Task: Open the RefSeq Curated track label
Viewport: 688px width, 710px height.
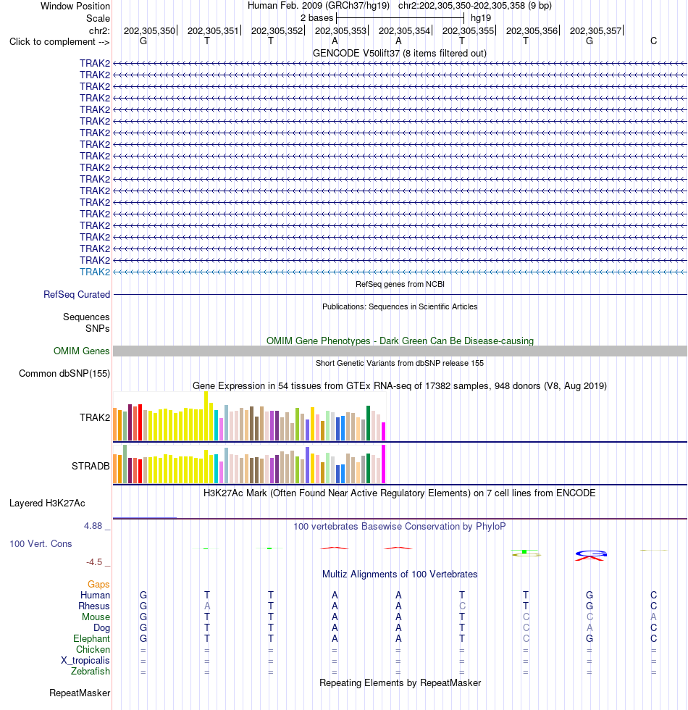Action: click(77, 294)
